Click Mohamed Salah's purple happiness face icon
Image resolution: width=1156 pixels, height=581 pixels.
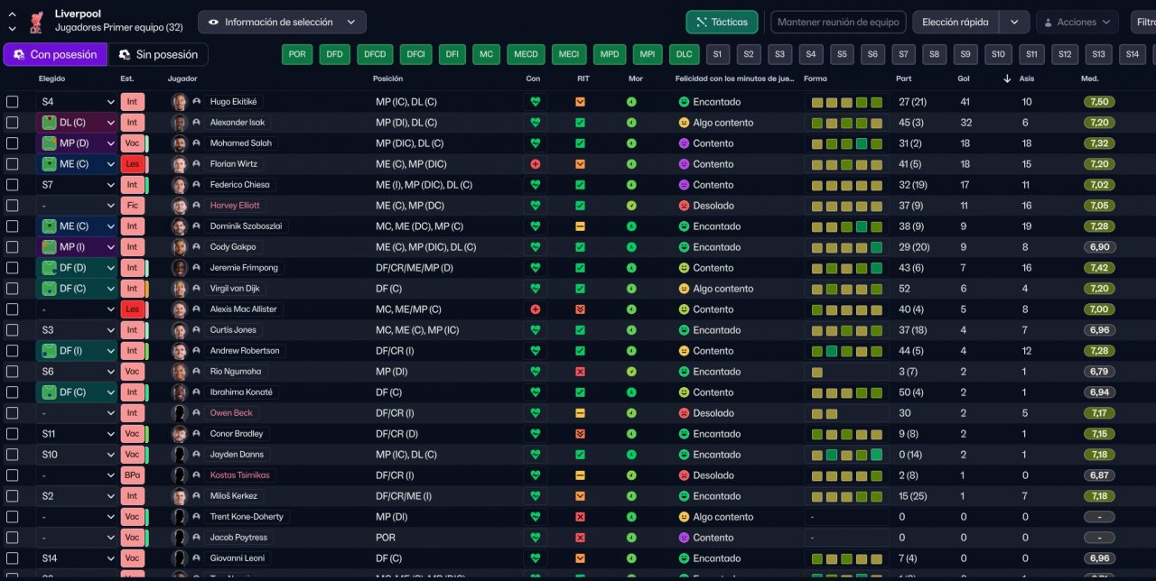point(684,143)
